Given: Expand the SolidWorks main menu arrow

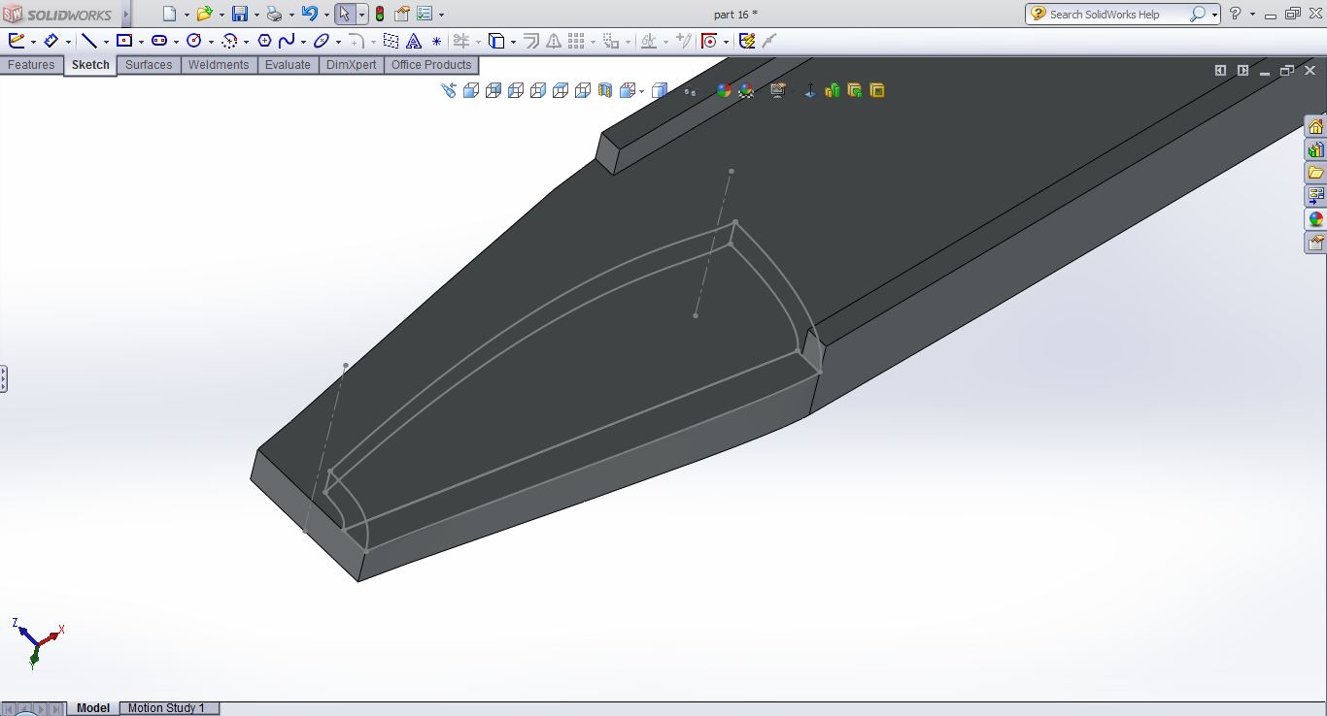Looking at the screenshot, I should click(125, 15).
